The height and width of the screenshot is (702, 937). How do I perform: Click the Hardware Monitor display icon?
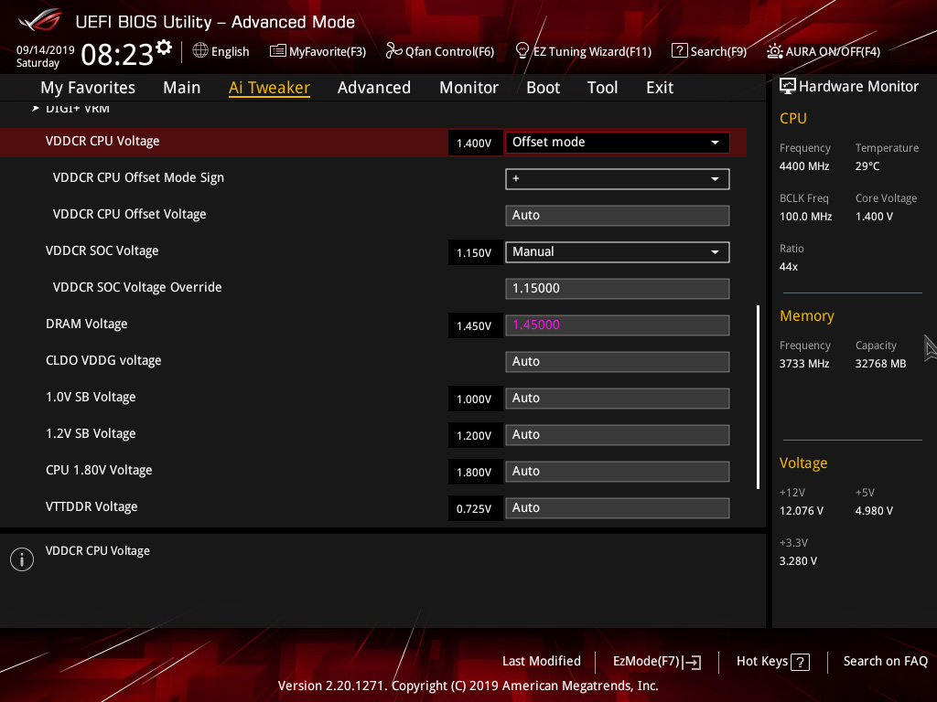coord(788,87)
